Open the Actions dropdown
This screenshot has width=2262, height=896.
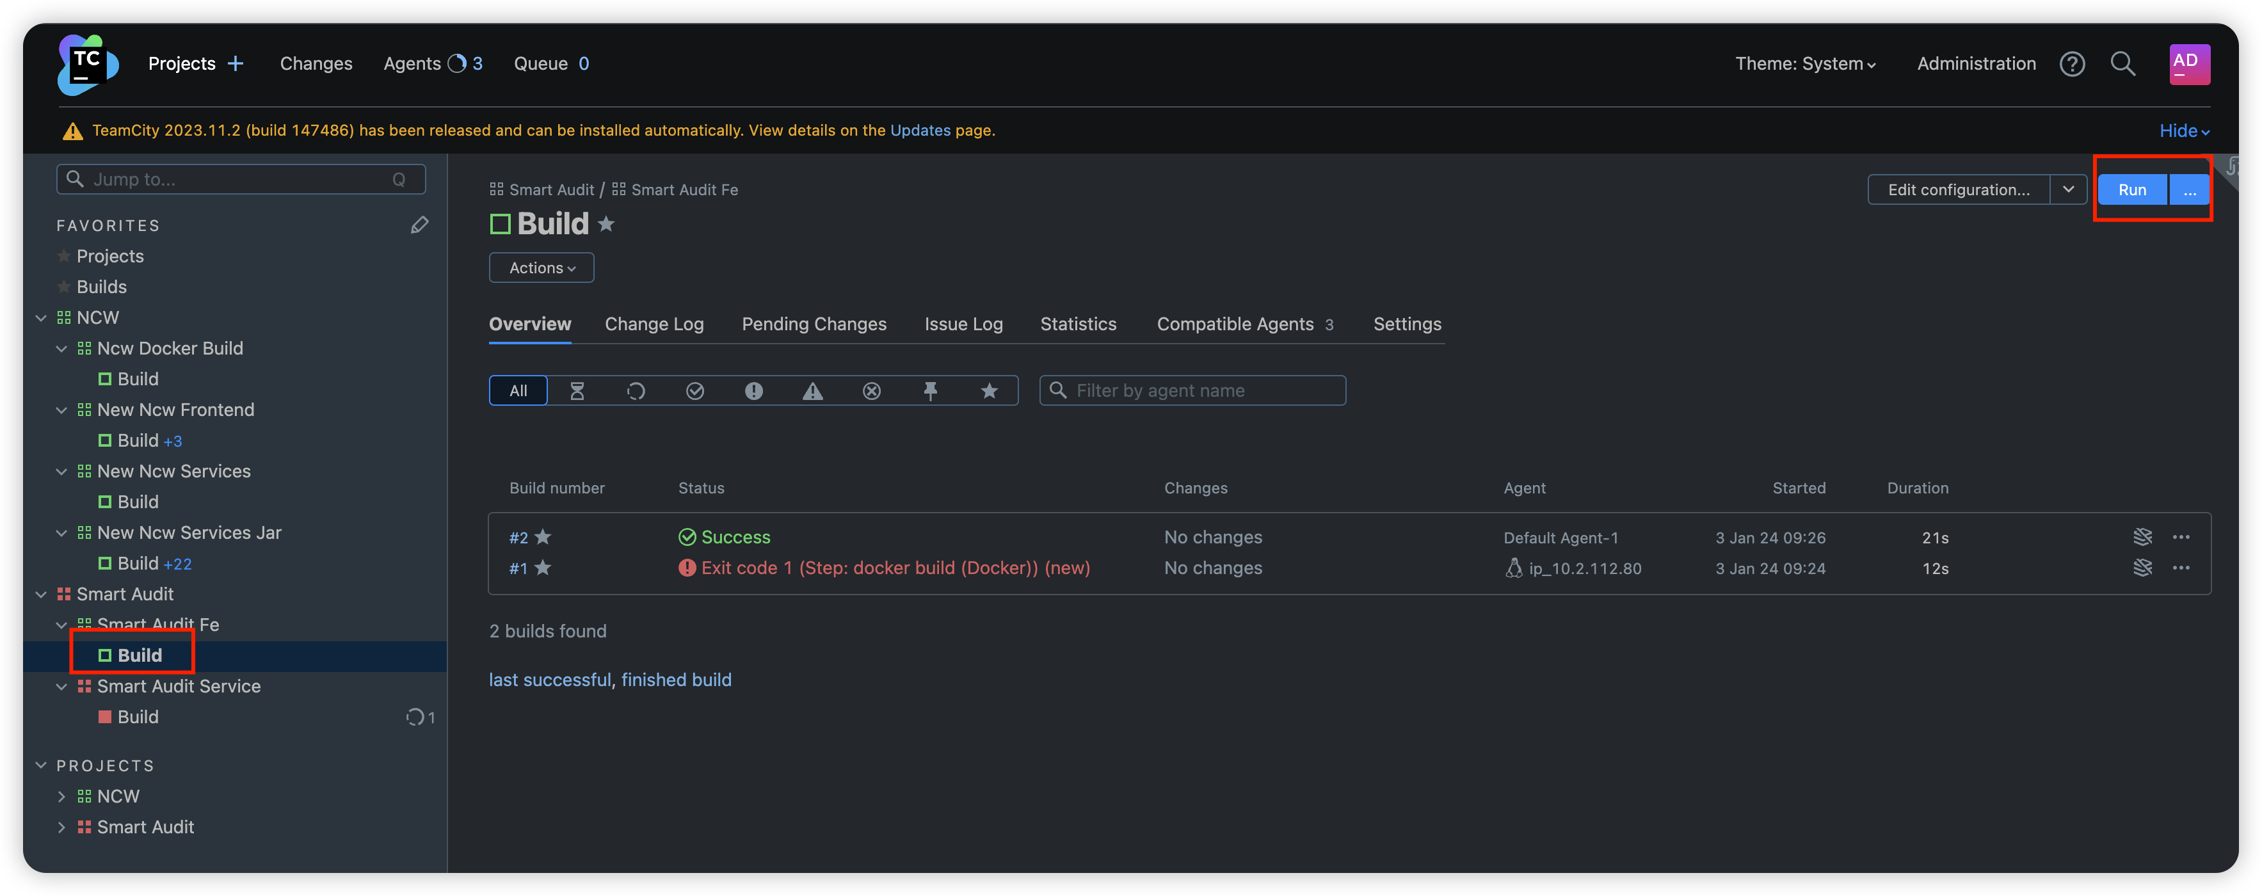point(541,268)
